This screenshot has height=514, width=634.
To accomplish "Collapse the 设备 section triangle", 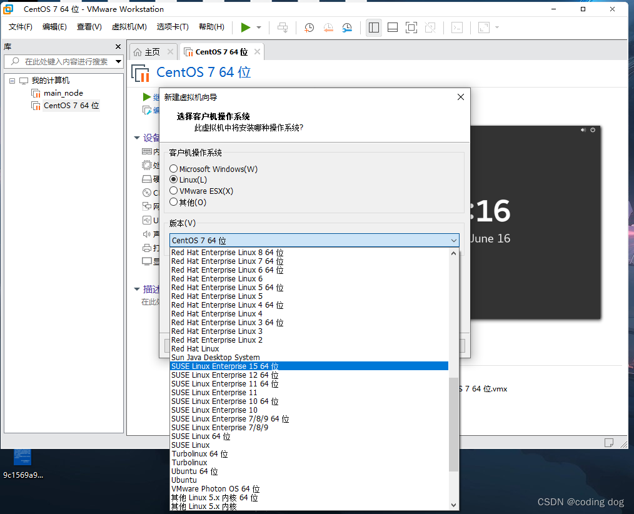I will [137, 138].
